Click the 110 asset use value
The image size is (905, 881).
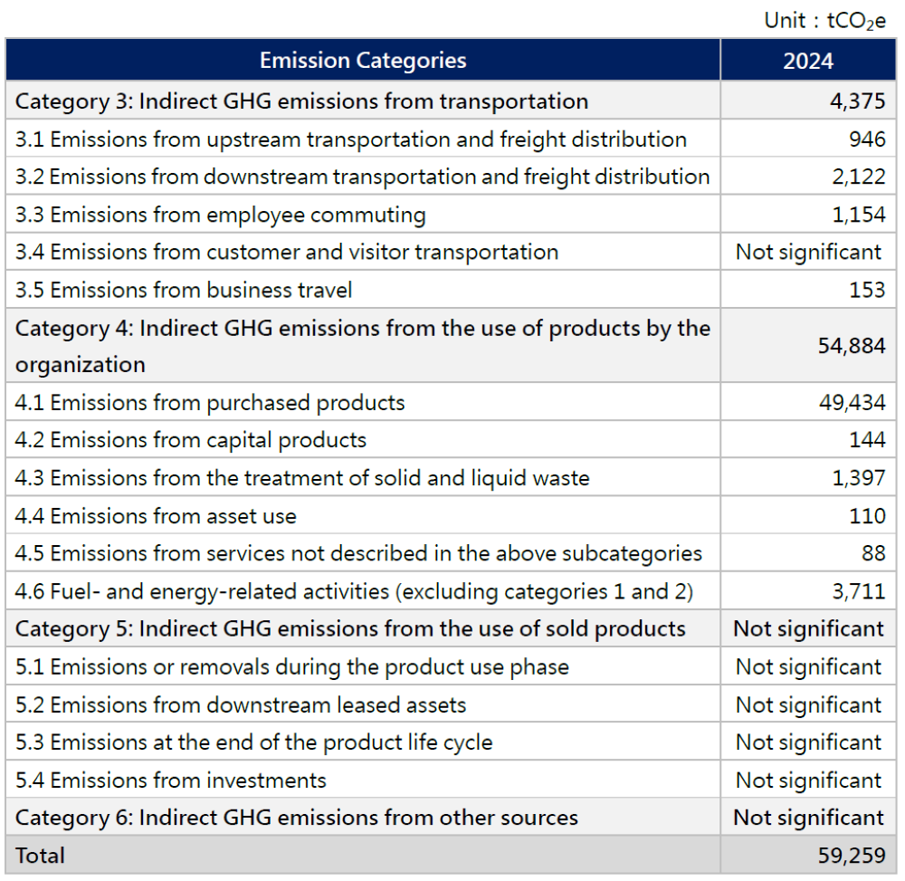[868, 516]
